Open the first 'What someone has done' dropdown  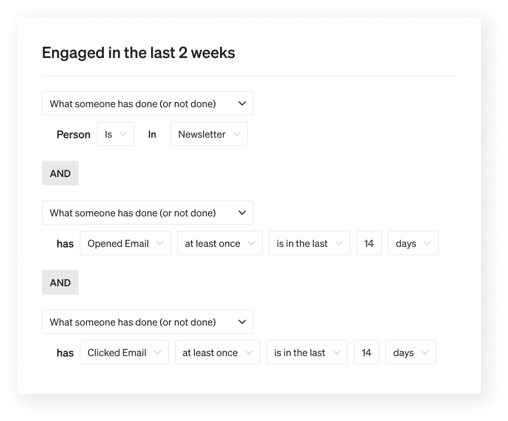pyautogui.click(x=148, y=103)
